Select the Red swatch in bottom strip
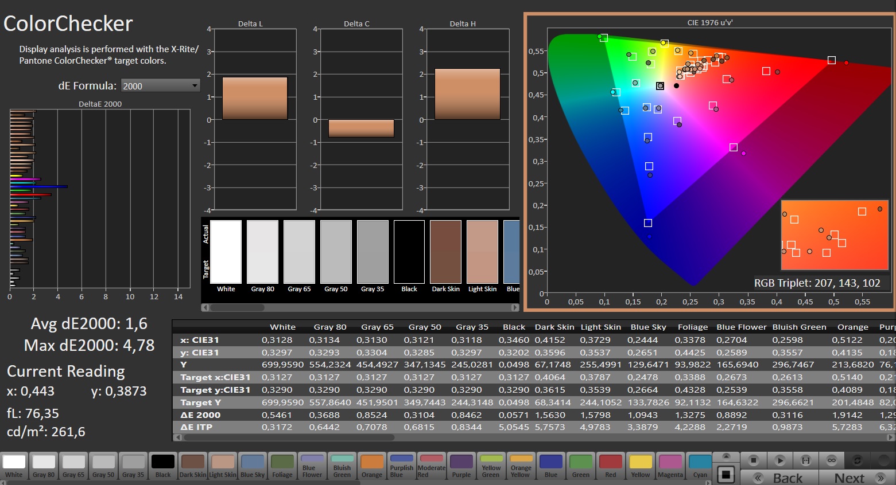This screenshot has width=896, height=485. (611, 466)
